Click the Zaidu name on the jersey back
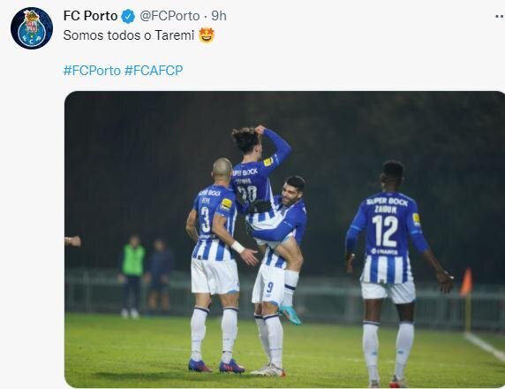This screenshot has height=389, width=505. (385, 210)
